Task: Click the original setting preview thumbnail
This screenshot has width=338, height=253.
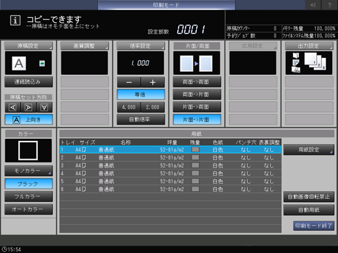Action: pos(28,63)
